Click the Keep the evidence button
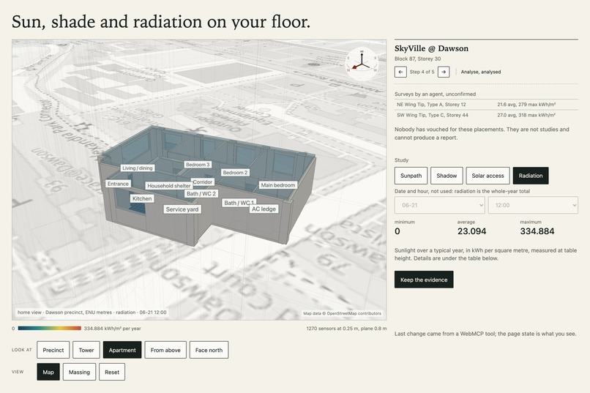The height and width of the screenshot is (393, 590). click(424, 280)
